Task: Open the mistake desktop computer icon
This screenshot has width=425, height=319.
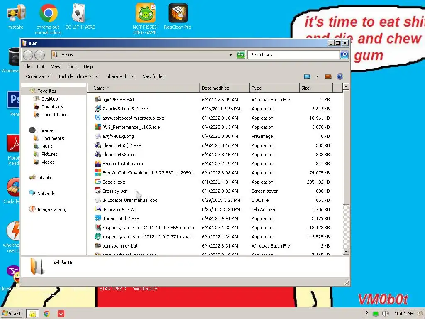Action: tap(16, 13)
